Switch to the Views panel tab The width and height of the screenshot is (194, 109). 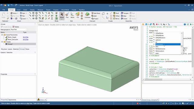tap(27, 49)
